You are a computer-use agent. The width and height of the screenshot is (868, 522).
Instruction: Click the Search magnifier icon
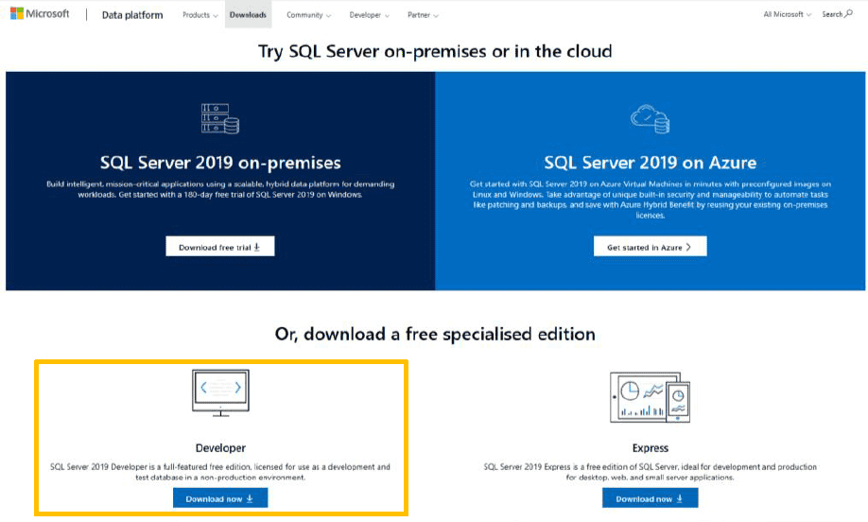848,14
